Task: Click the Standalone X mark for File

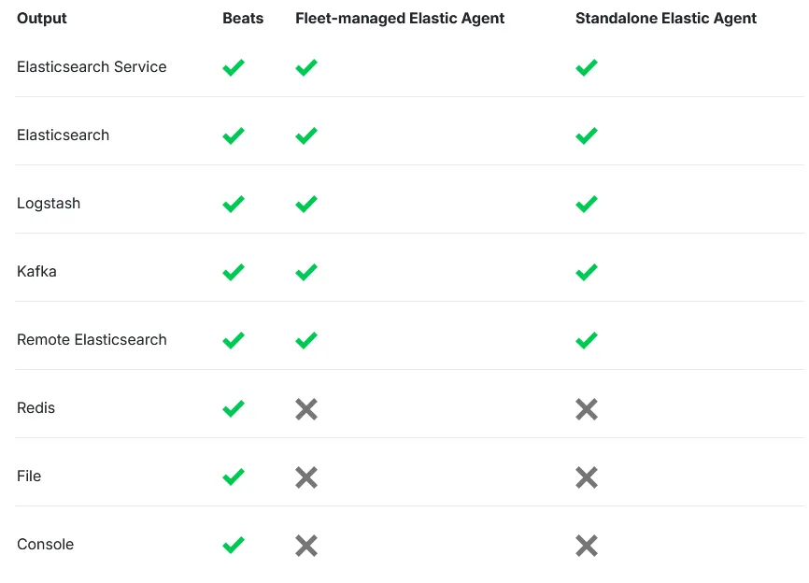Action: click(587, 476)
